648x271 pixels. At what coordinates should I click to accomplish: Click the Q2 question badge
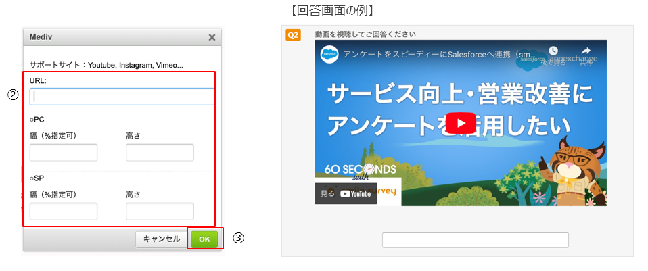(293, 35)
